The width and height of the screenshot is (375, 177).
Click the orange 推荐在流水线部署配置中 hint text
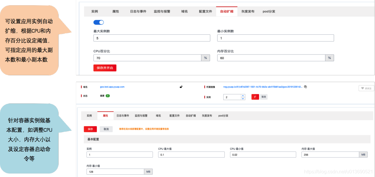click(144, 129)
